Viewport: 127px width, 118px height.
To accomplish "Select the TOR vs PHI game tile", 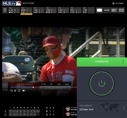I will [85, 10].
